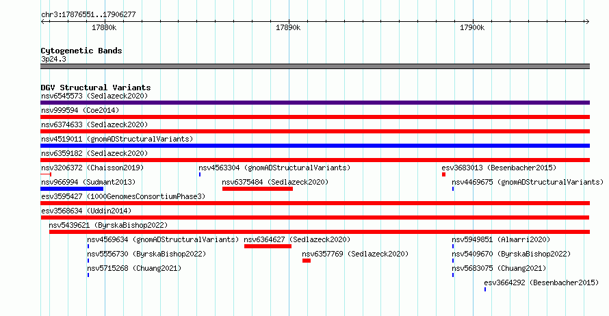Select the red nsv6359182 variant bar
The height and width of the screenshot is (316, 609).
[315, 160]
